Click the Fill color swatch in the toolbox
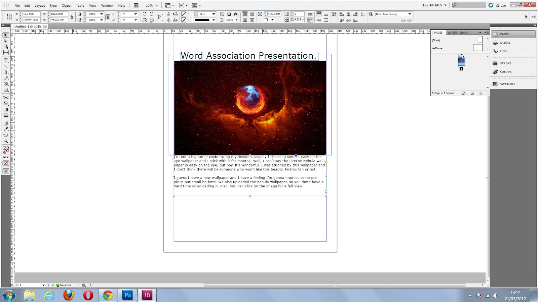This screenshot has height=302, width=538. tap(4, 148)
